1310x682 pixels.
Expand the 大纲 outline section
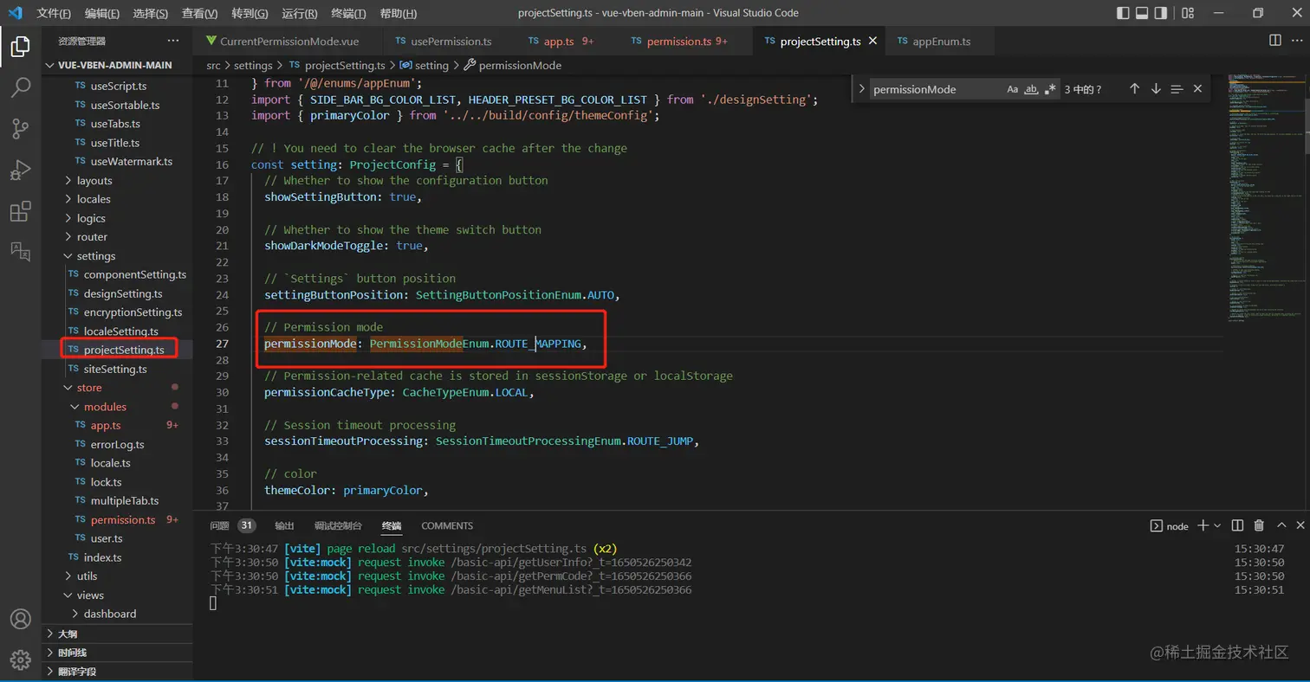tap(118, 634)
